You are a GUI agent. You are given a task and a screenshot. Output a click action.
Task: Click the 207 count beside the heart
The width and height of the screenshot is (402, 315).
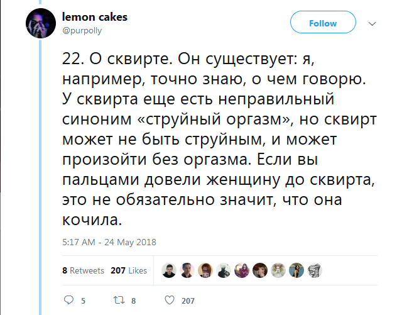click(188, 301)
